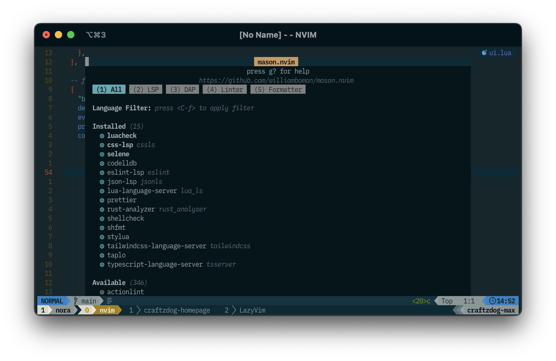Activate the (5) Formatter filter
Viewport: 556px width, 361px height.
coord(278,89)
